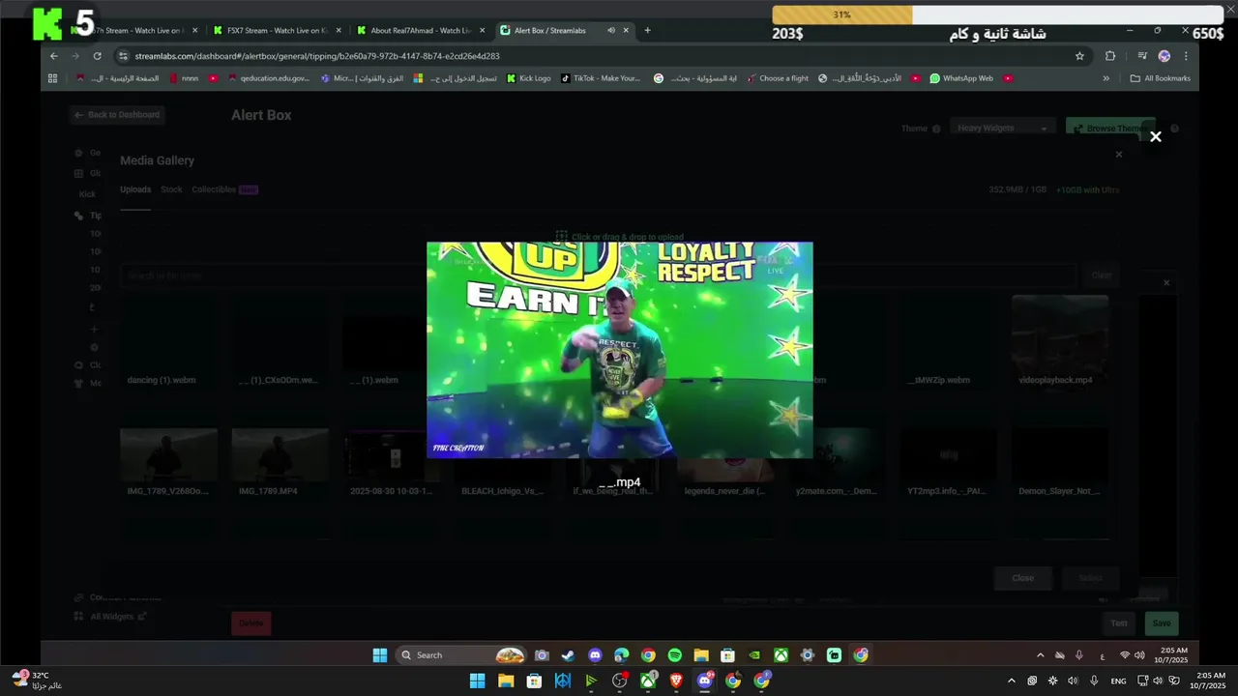
Task: Bookmark this page with the star icon
Action: (1079, 56)
